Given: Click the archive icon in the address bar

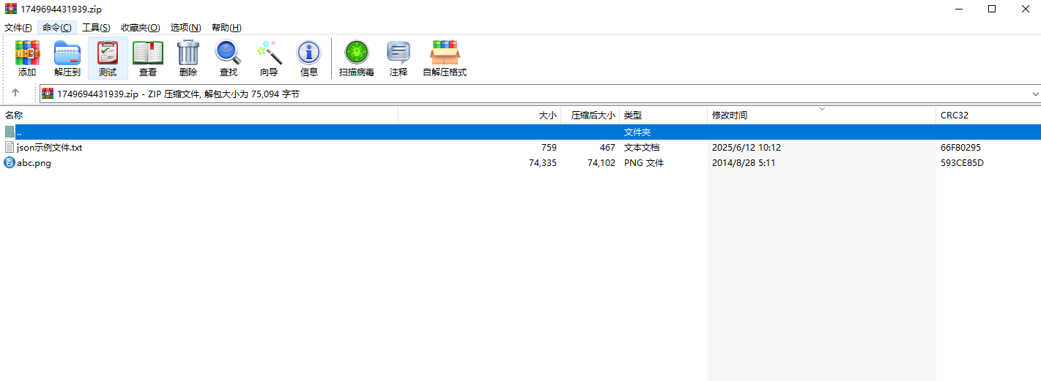Looking at the screenshot, I should pos(48,94).
